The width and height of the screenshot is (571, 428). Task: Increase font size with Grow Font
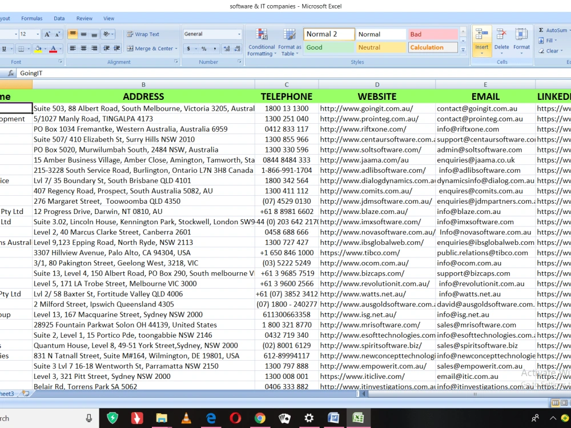point(47,34)
